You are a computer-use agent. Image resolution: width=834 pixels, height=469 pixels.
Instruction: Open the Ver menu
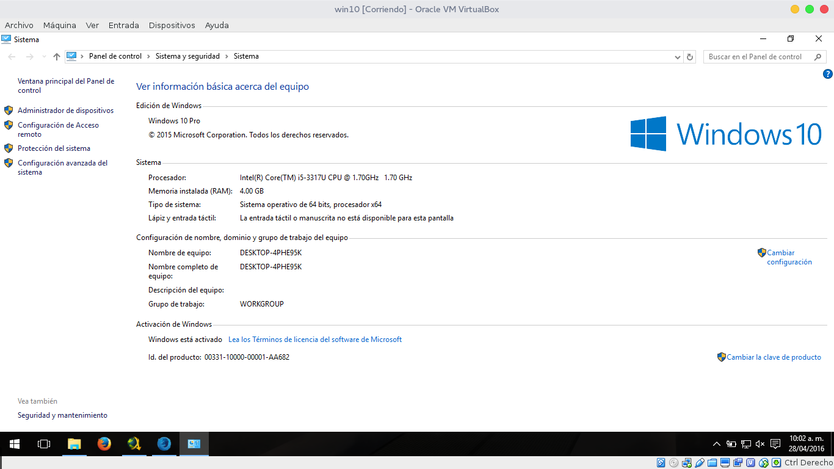(x=92, y=25)
